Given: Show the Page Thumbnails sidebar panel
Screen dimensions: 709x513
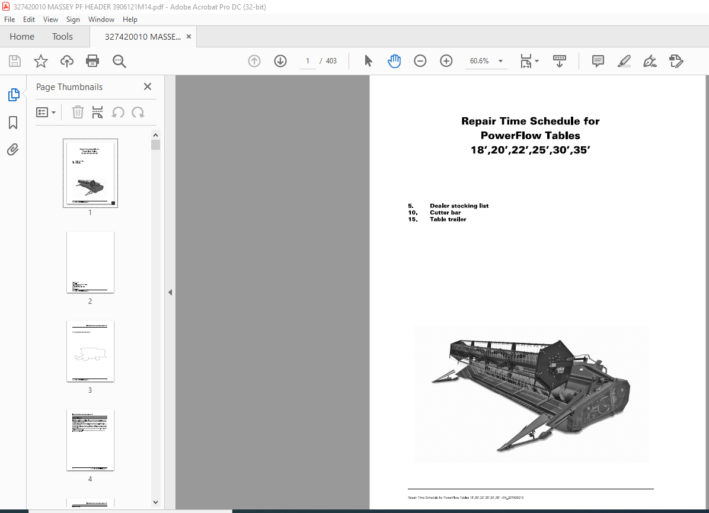Looking at the screenshot, I should point(14,95).
